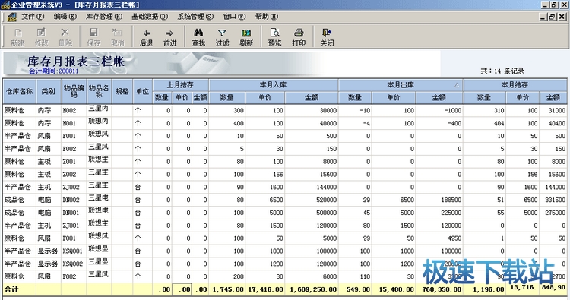The image size is (570, 300).
Task: Sort by the 物品编码 column header
Action: [74, 91]
